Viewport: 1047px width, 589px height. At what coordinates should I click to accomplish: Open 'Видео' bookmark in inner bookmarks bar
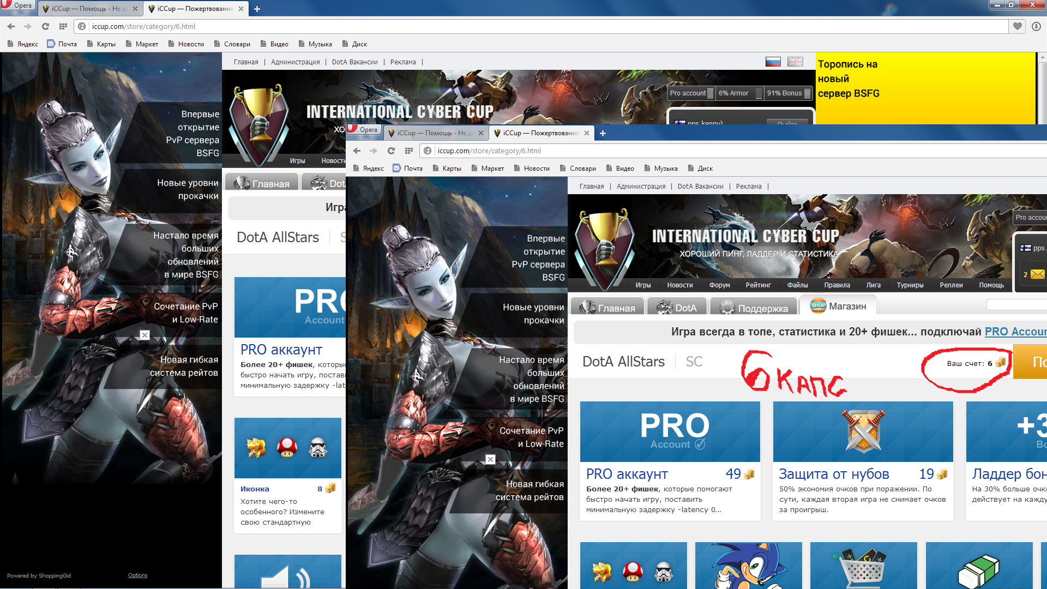tap(619, 169)
